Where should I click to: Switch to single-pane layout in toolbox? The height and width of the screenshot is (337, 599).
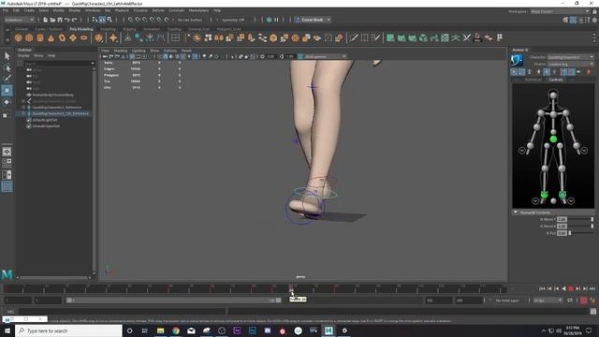point(7,152)
